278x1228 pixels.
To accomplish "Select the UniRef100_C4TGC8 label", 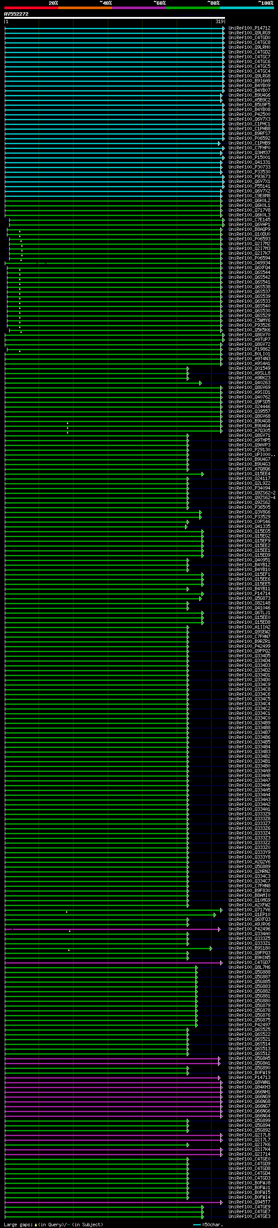I will (x=249, y=42).
